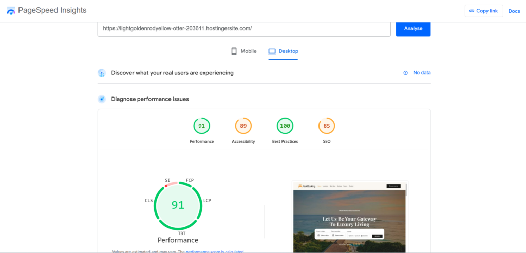
Task: Click the link icon in Copy link
Action: coord(472,11)
